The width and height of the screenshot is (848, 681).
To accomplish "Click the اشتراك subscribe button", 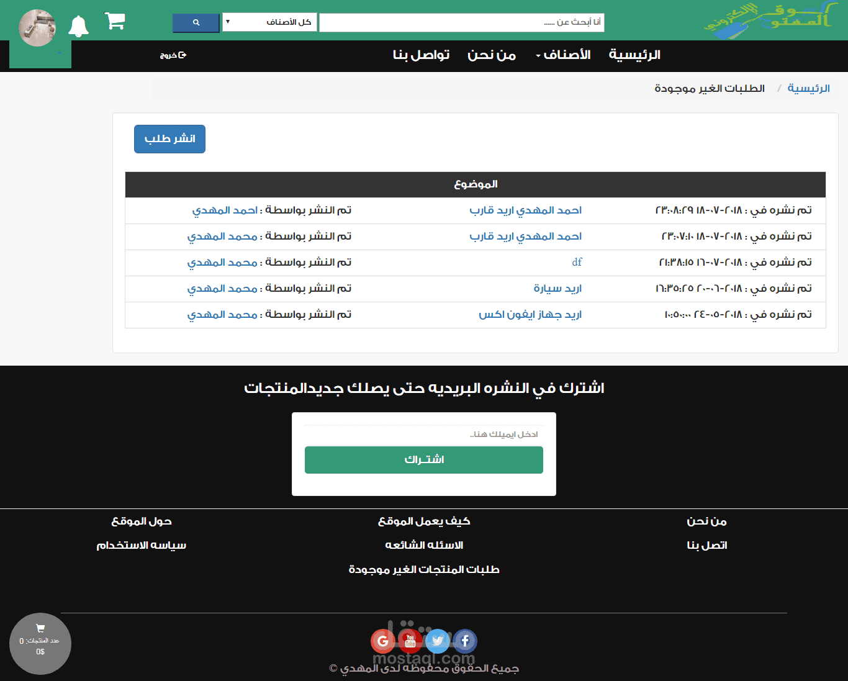I will tap(424, 460).
